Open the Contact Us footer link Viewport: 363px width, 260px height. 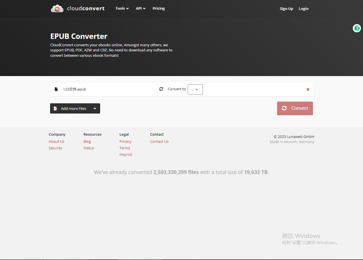click(x=159, y=141)
